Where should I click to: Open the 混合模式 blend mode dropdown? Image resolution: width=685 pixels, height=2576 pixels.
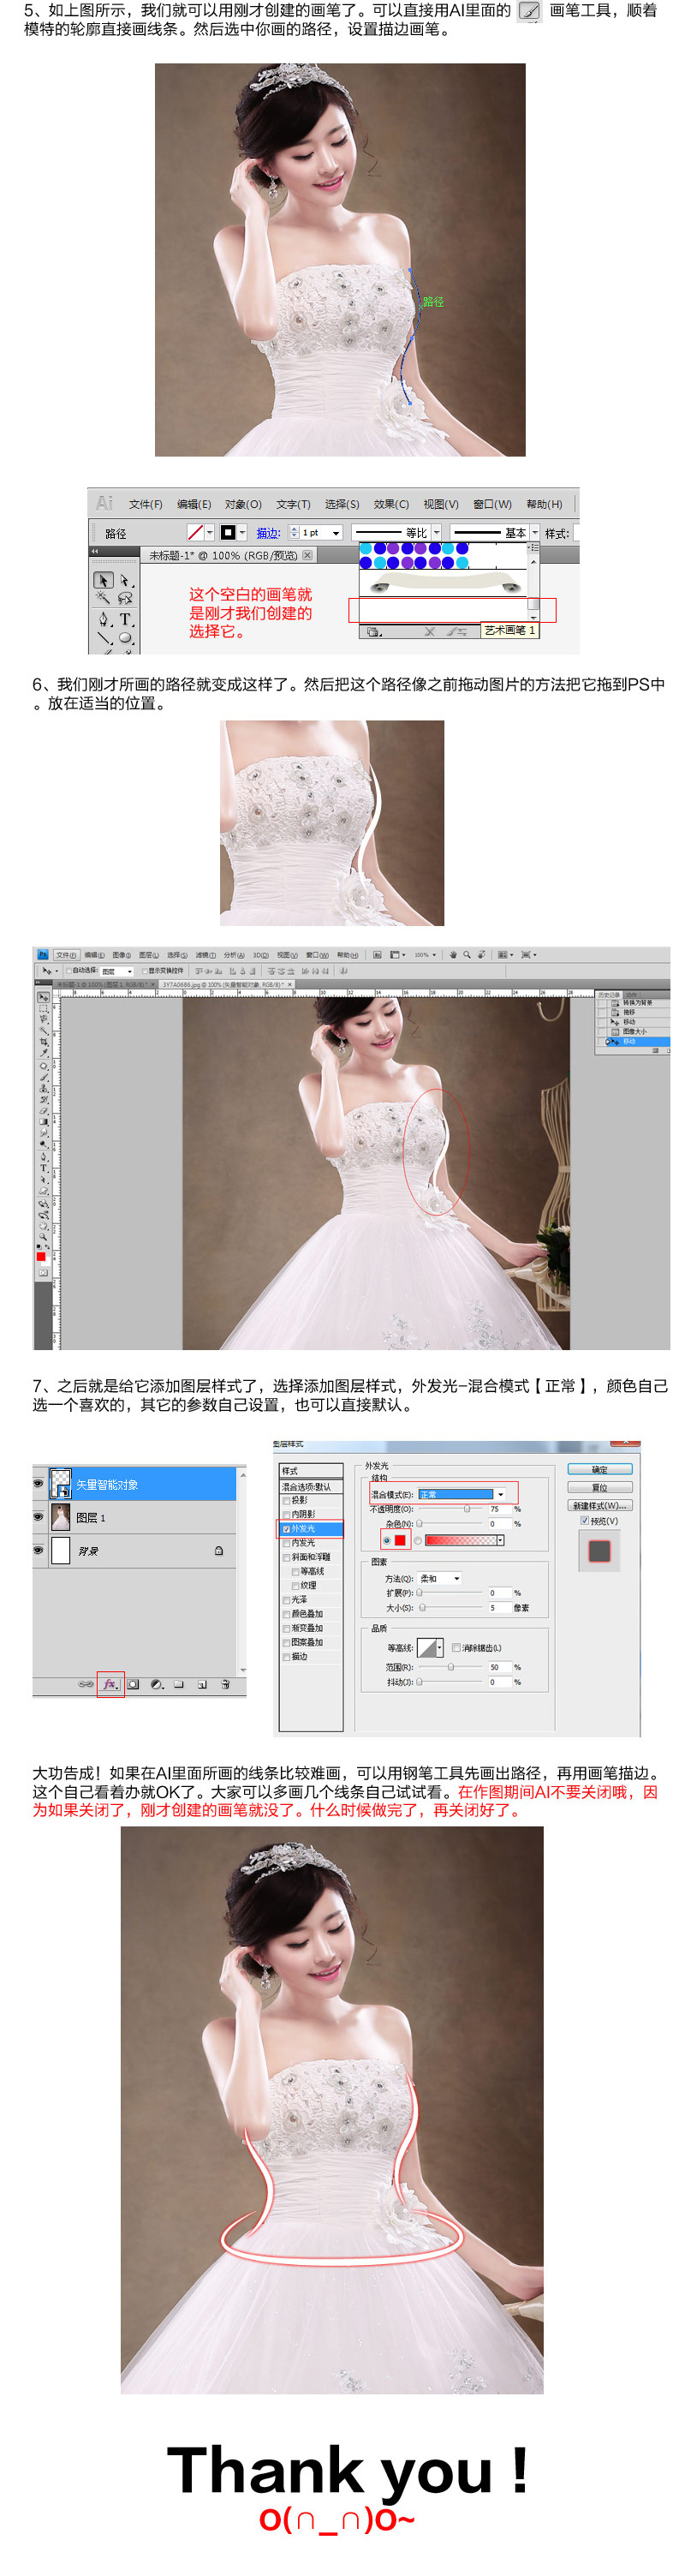pyautogui.click(x=500, y=1494)
